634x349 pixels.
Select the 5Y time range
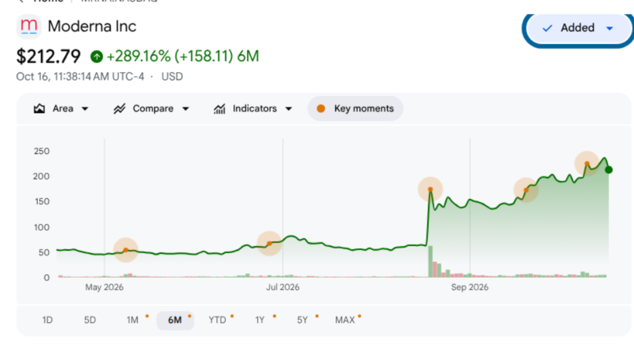pyautogui.click(x=302, y=321)
